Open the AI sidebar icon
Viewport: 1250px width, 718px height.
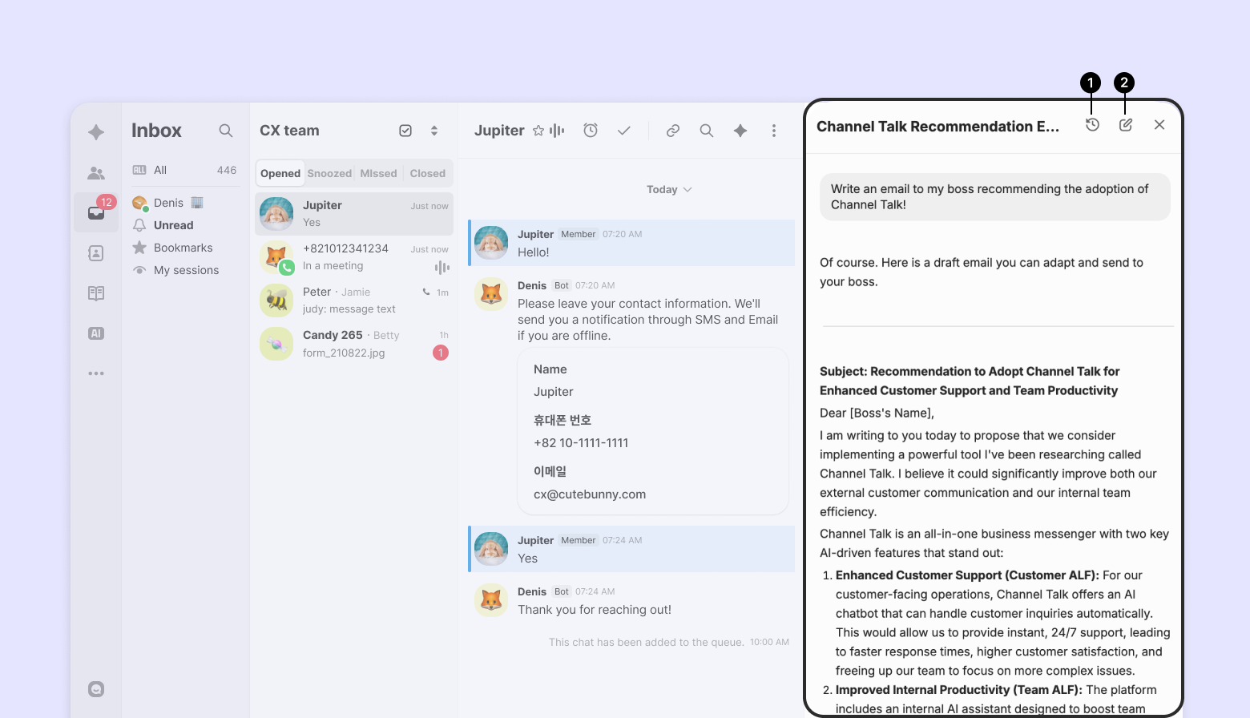pyautogui.click(x=96, y=333)
